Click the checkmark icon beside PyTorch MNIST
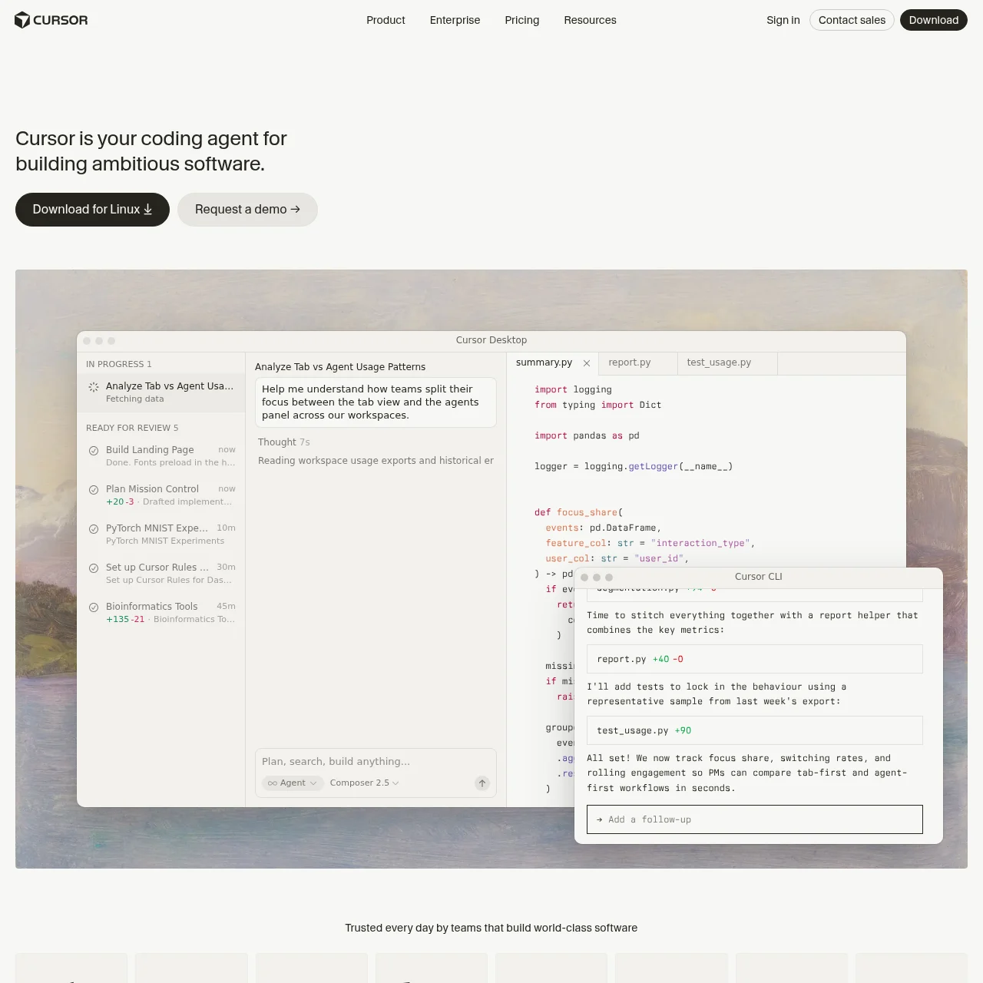This screenshot has height=983, width=983. tap(94, 529)
